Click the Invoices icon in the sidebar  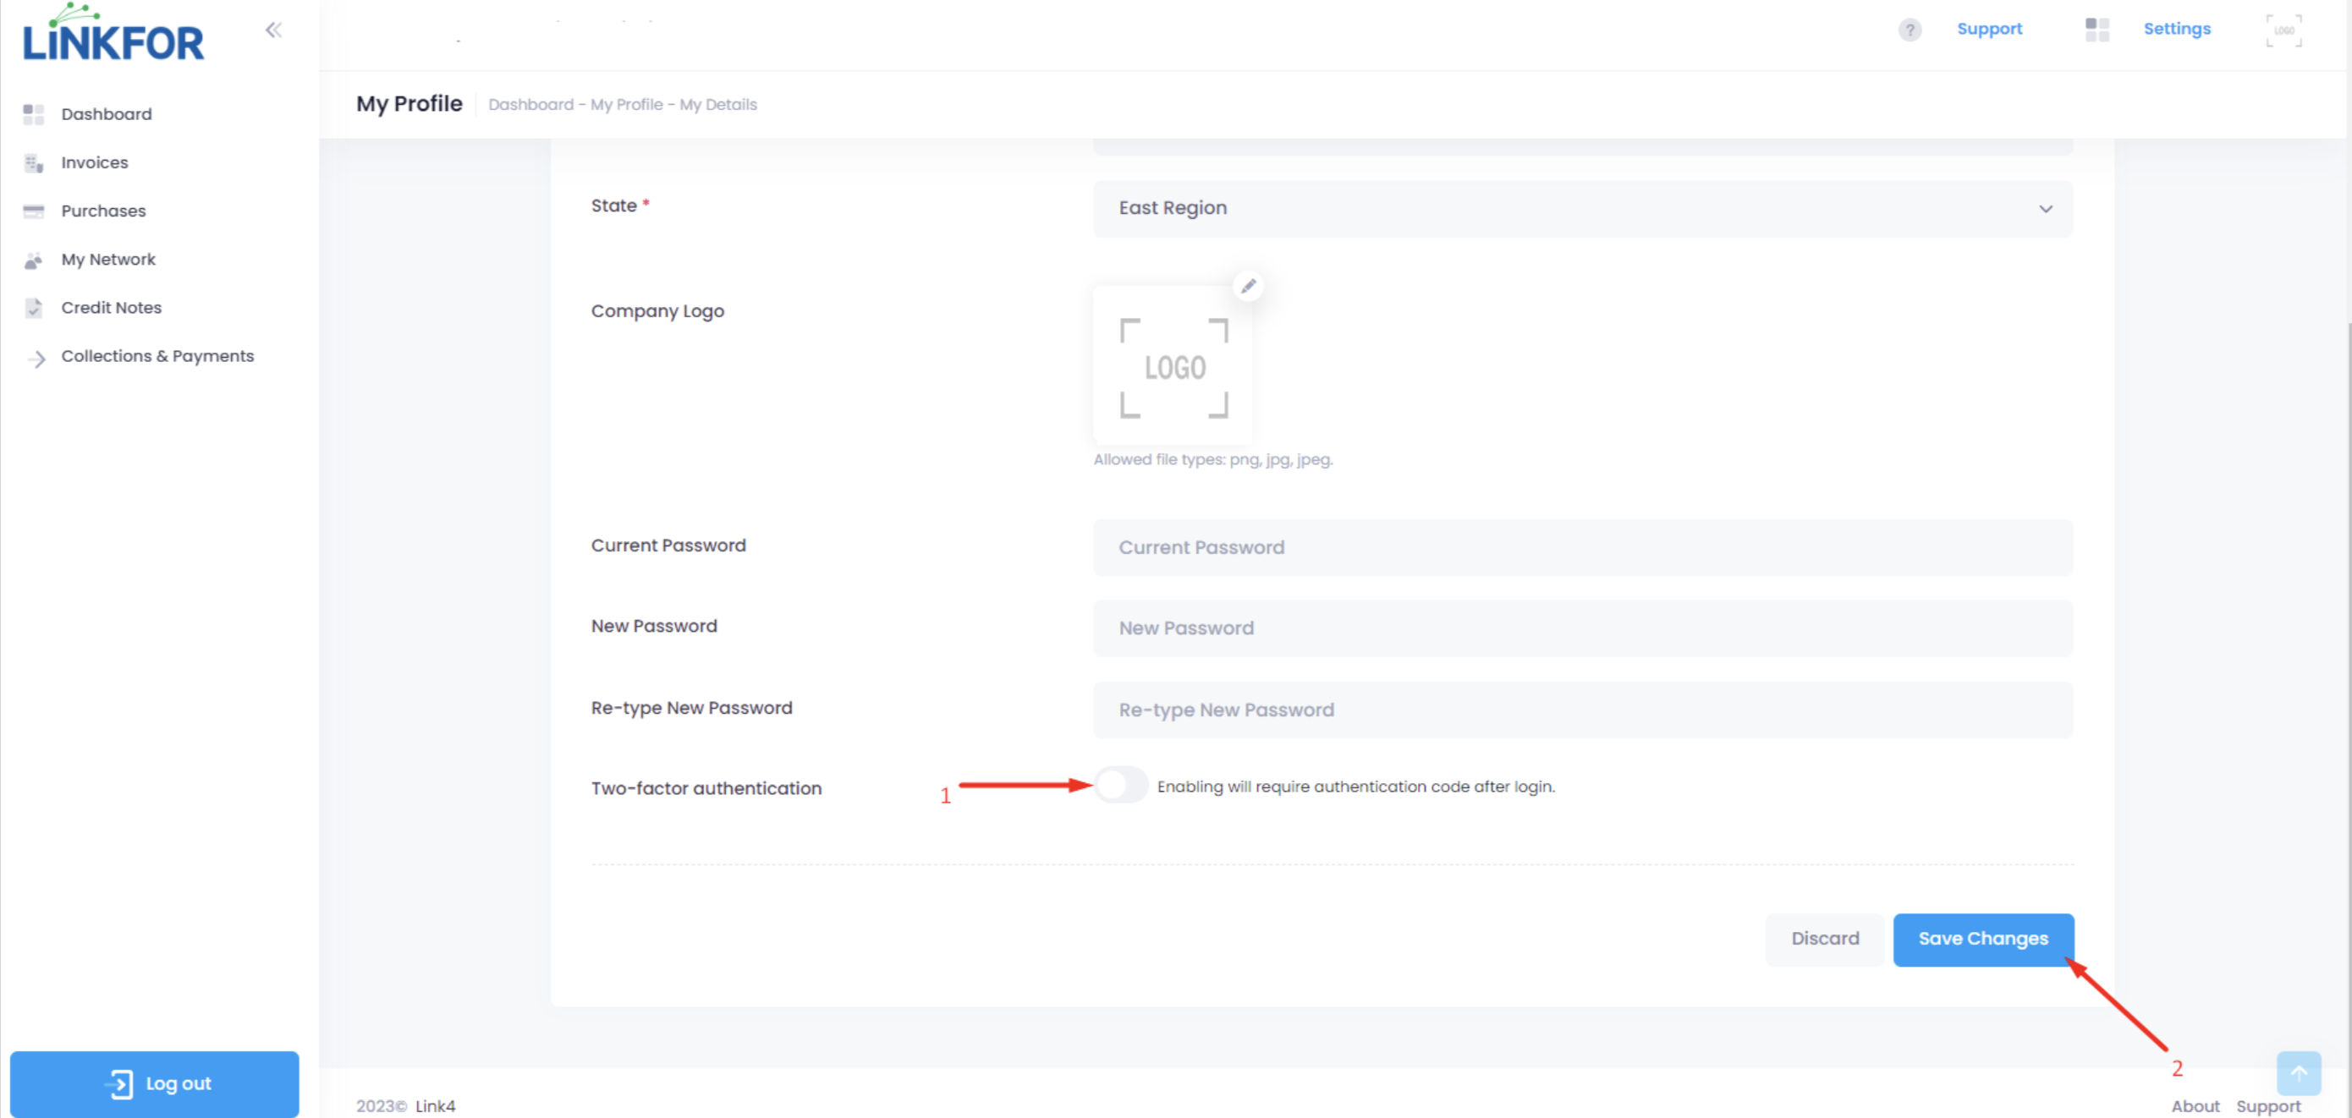34,162
